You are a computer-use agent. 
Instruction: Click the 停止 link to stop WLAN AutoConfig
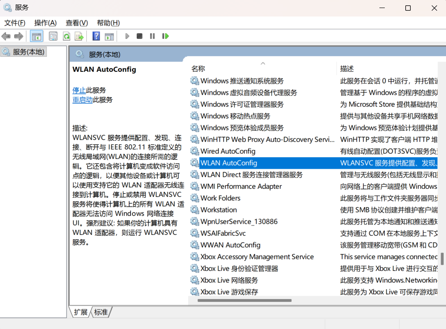(x=79, y=90)
